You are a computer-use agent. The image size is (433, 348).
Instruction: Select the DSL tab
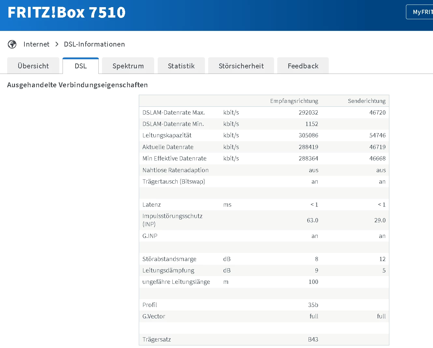pos(81,66)
